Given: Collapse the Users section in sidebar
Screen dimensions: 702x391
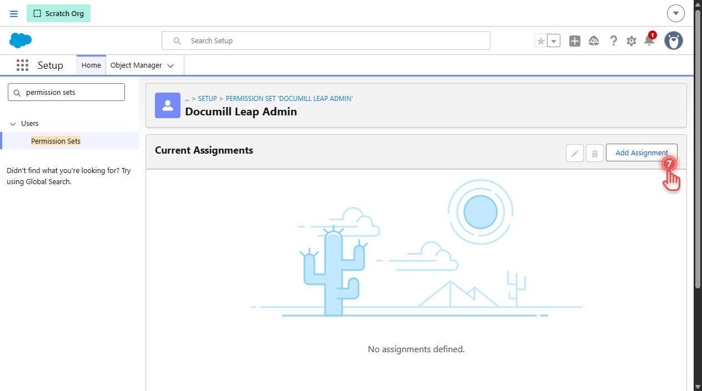Looking at the screenshot, I should (13, 124).
